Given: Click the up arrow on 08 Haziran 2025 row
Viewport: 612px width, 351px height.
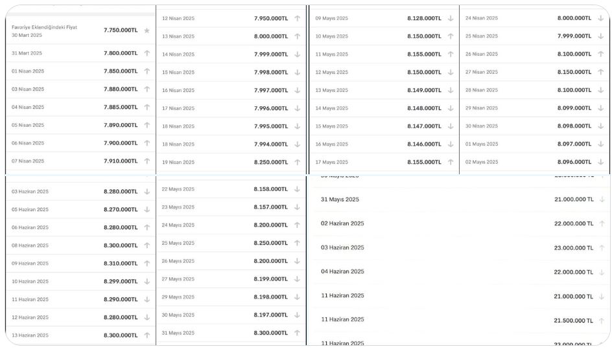Looking at the screenshot, I should click(x=147, y=245).
